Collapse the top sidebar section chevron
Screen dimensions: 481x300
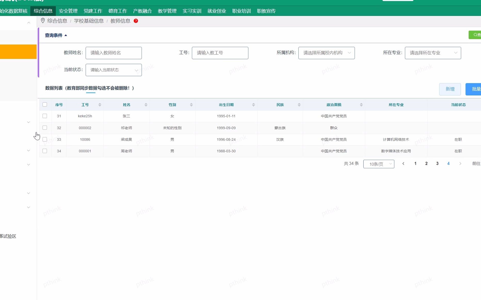tap(29, 23)
